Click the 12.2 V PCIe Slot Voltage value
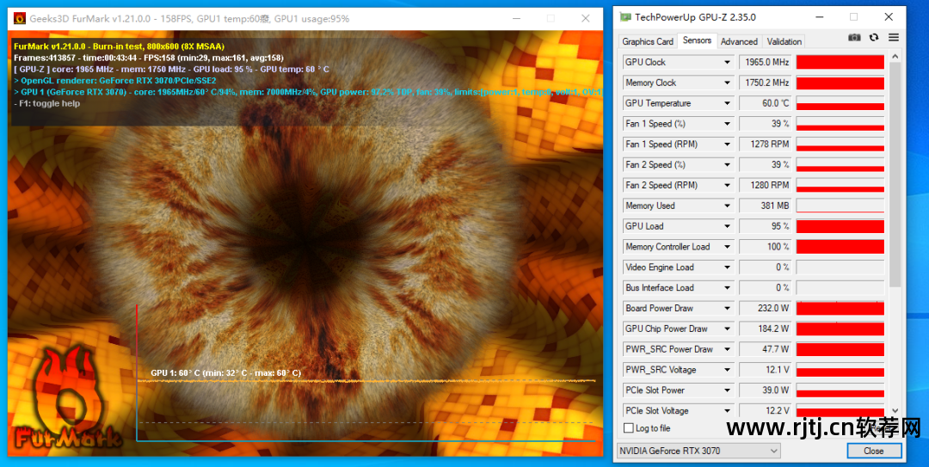 (x=765, y=411)
